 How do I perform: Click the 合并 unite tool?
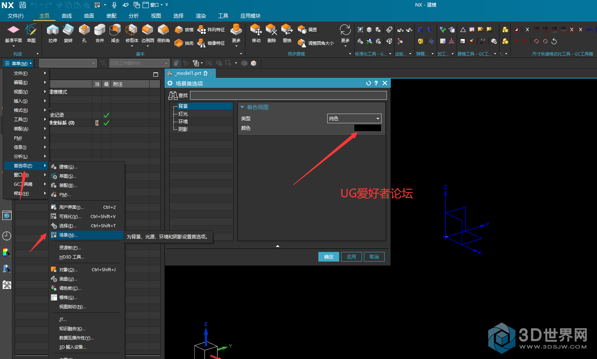pyautogui.click(x=100, y=33)
